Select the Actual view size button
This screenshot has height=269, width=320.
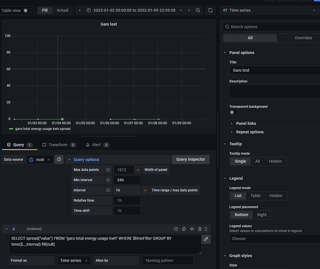(62, 10)
